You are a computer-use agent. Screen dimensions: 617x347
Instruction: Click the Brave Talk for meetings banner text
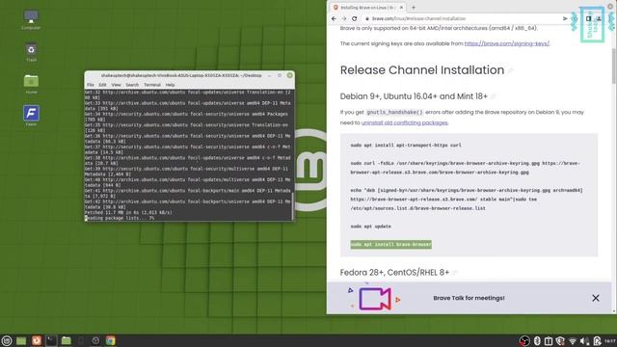click(x=469, y=298)
